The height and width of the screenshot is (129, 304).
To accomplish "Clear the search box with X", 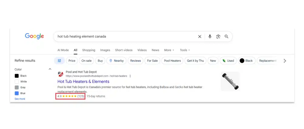I will click(x=200, y=36).
